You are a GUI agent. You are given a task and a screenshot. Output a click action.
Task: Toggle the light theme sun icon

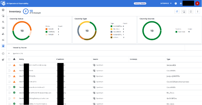[x=180, y=3]
